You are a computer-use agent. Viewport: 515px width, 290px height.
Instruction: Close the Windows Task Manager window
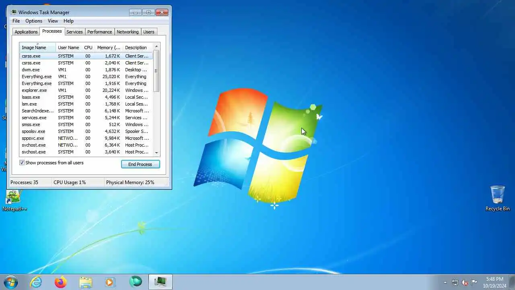pyautogui.click(x=162, y=12)
